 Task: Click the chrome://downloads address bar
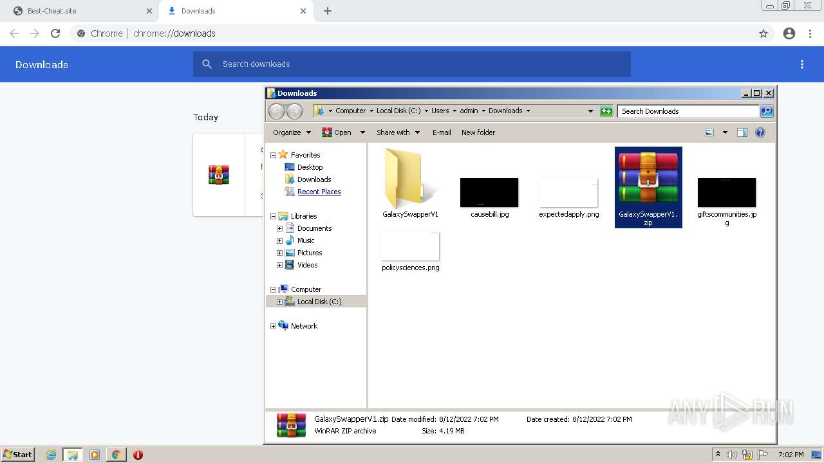point(412,33)
